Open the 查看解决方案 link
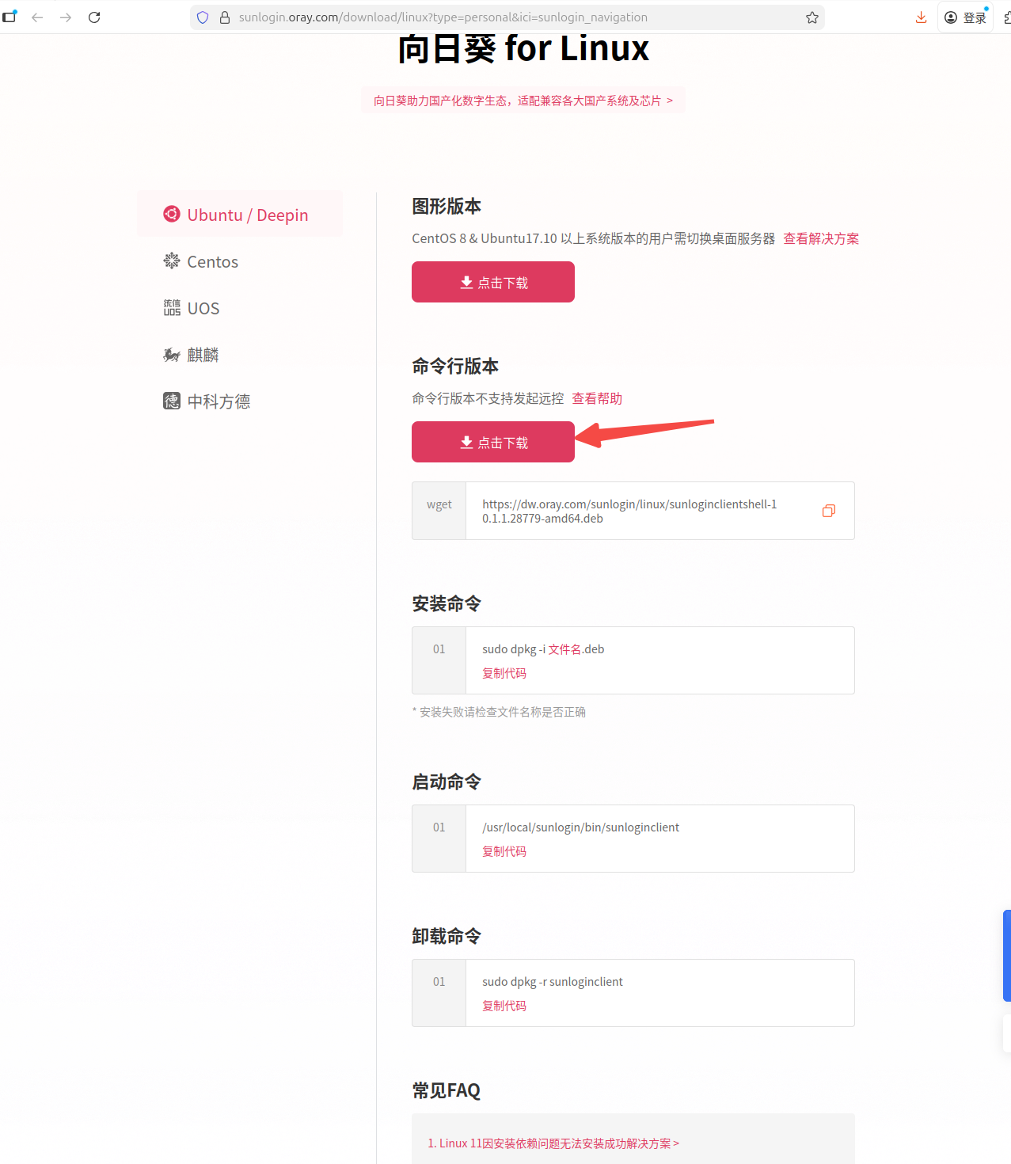 (821, 238)
